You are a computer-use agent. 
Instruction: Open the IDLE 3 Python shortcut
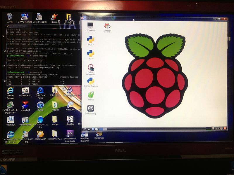pos(90,41)
